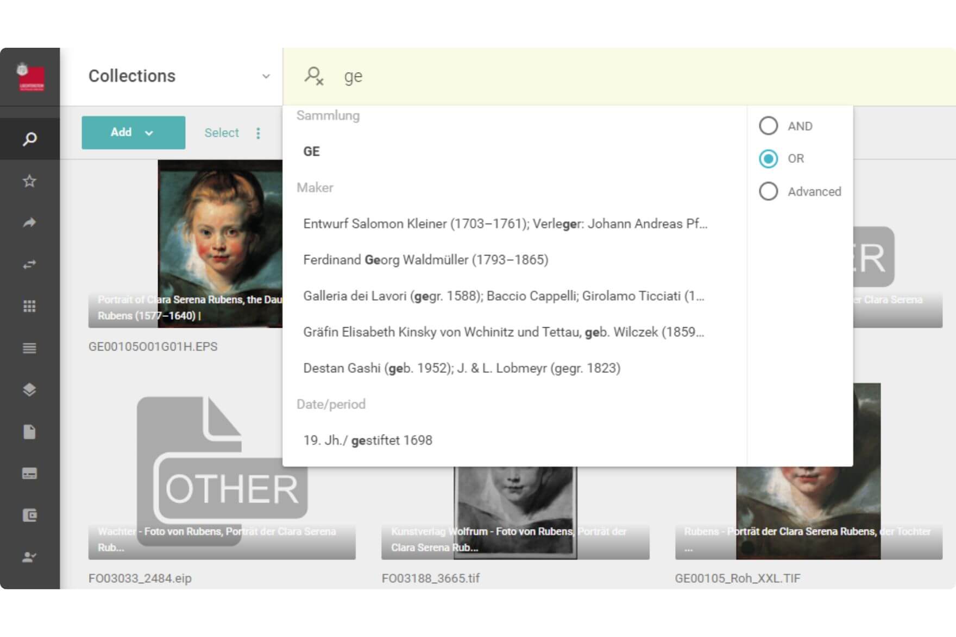Open the three-dot more options menu
The height and width of the screenshot is (637, 956).
pos(258,133)
